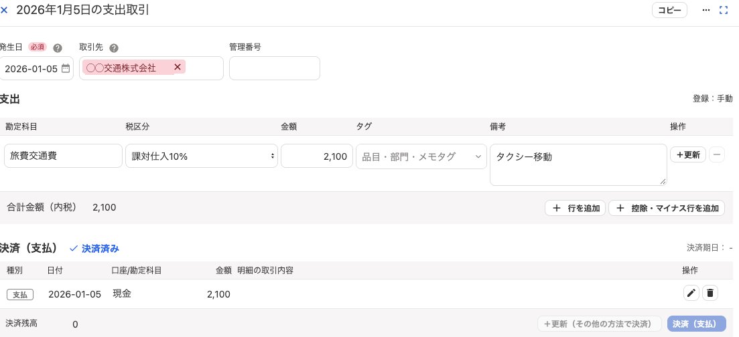The width and height of the screenshot is (739, 337).
Task: Click the 勘定科目 column header
Action: click(21, 126)
